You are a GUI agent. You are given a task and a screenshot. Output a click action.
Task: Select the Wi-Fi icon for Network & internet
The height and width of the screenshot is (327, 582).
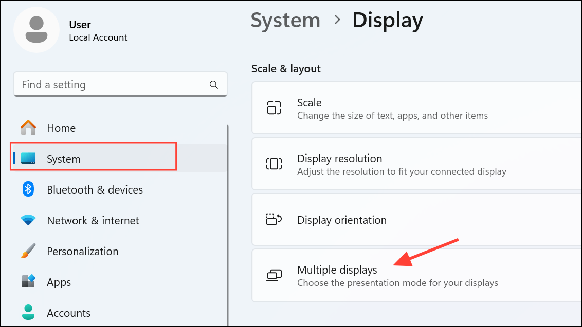point(28,220)
